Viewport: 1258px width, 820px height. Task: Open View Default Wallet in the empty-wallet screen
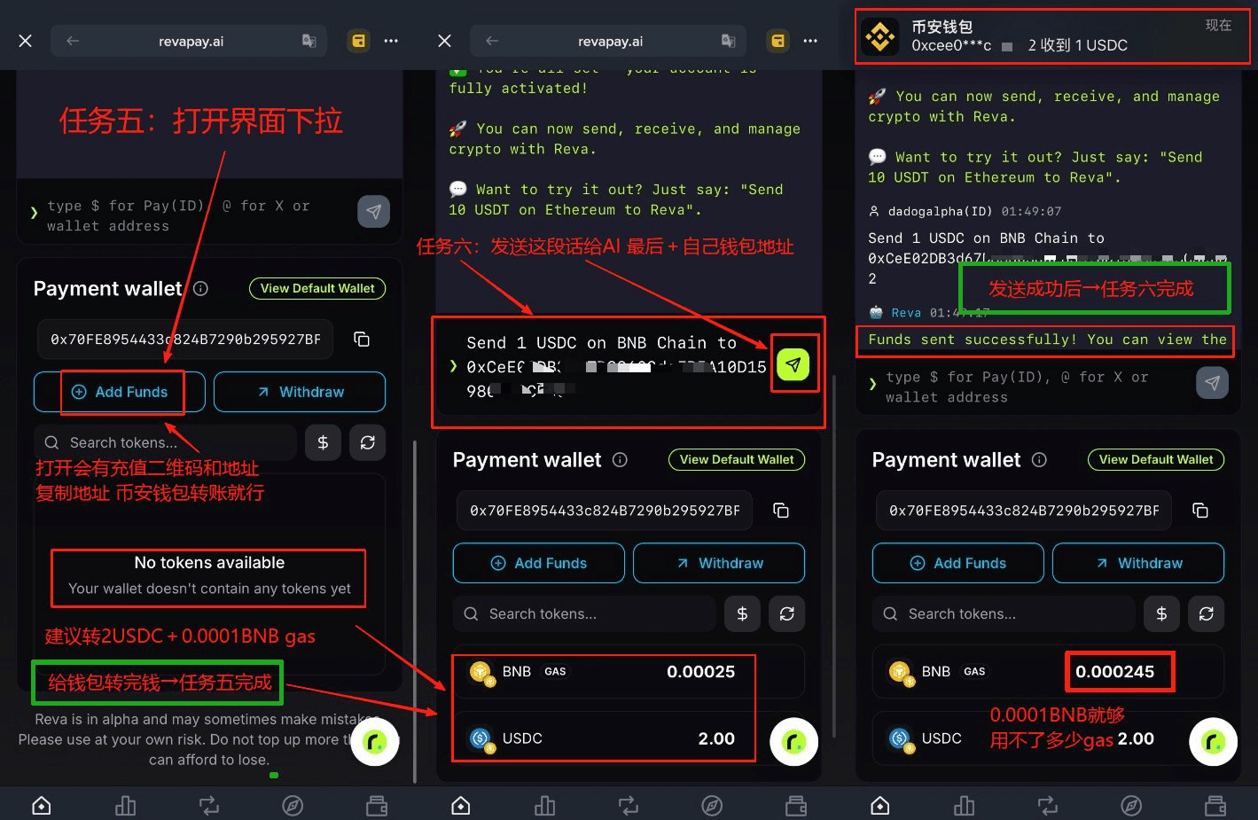click(316, 289)
